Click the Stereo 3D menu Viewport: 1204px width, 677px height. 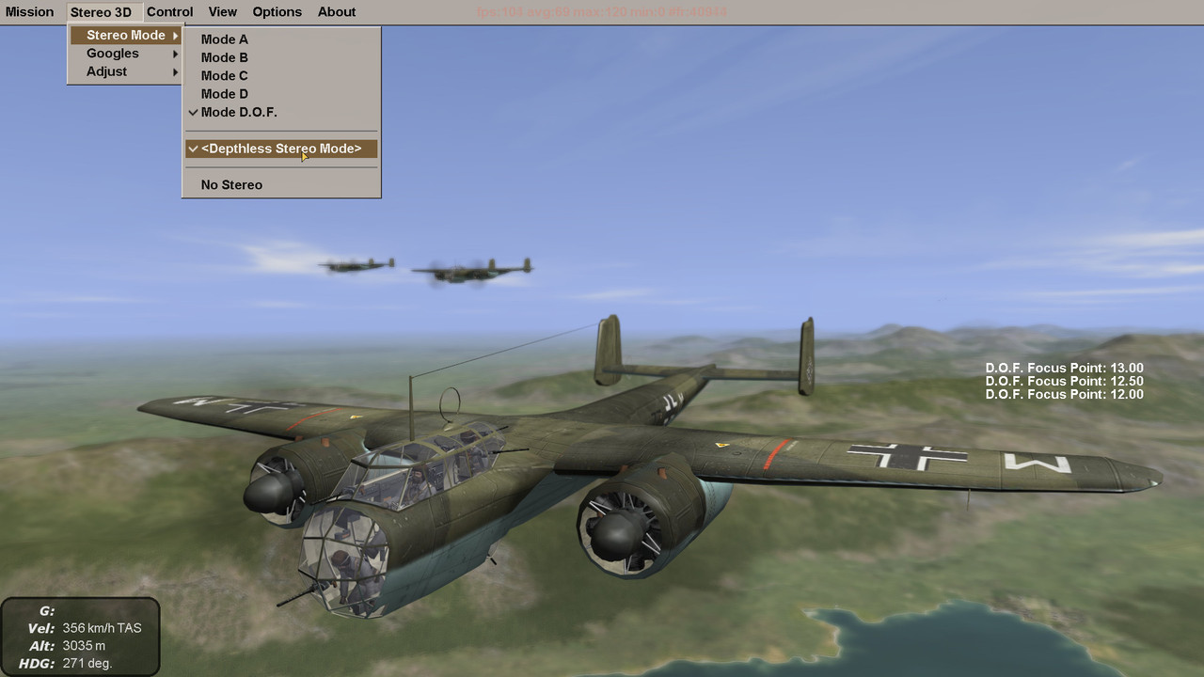pos(101,12)
